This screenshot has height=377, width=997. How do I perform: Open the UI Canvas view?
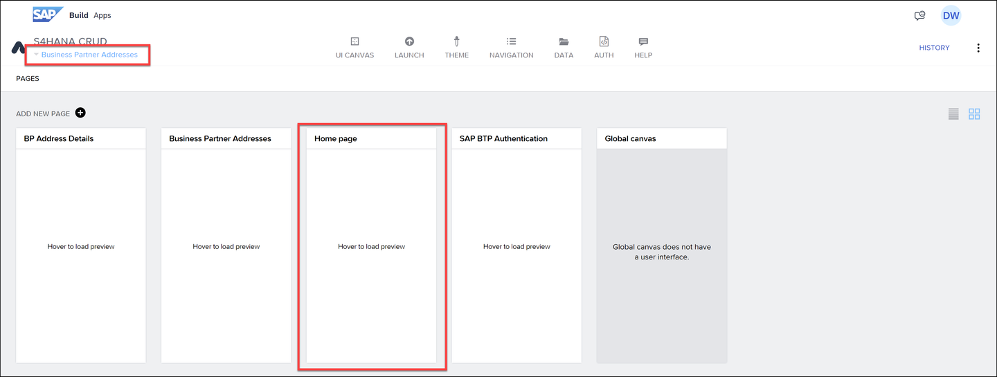coord(354,48)
